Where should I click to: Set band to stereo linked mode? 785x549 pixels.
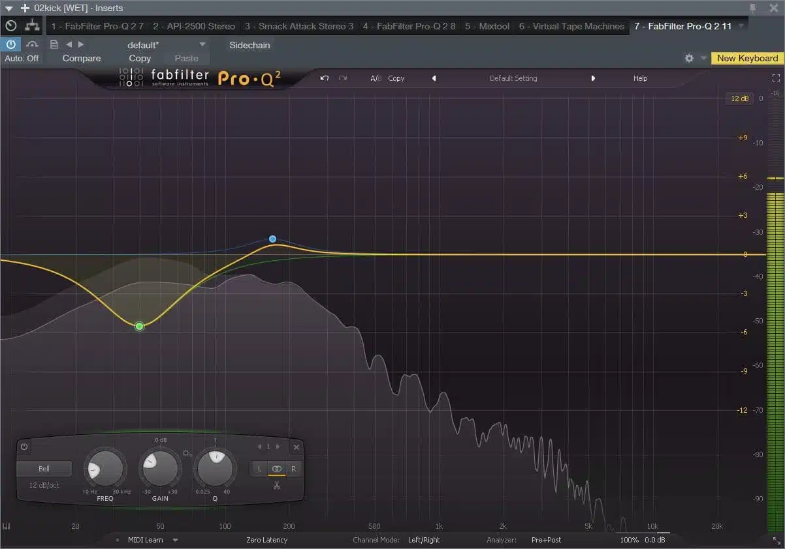[x=277, y=468]
